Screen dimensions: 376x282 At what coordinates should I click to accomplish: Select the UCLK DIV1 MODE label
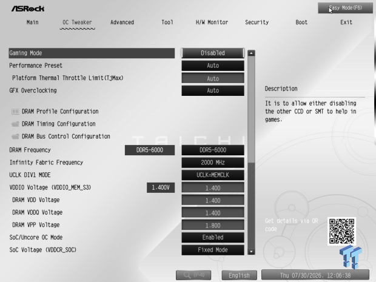(30, 175)
